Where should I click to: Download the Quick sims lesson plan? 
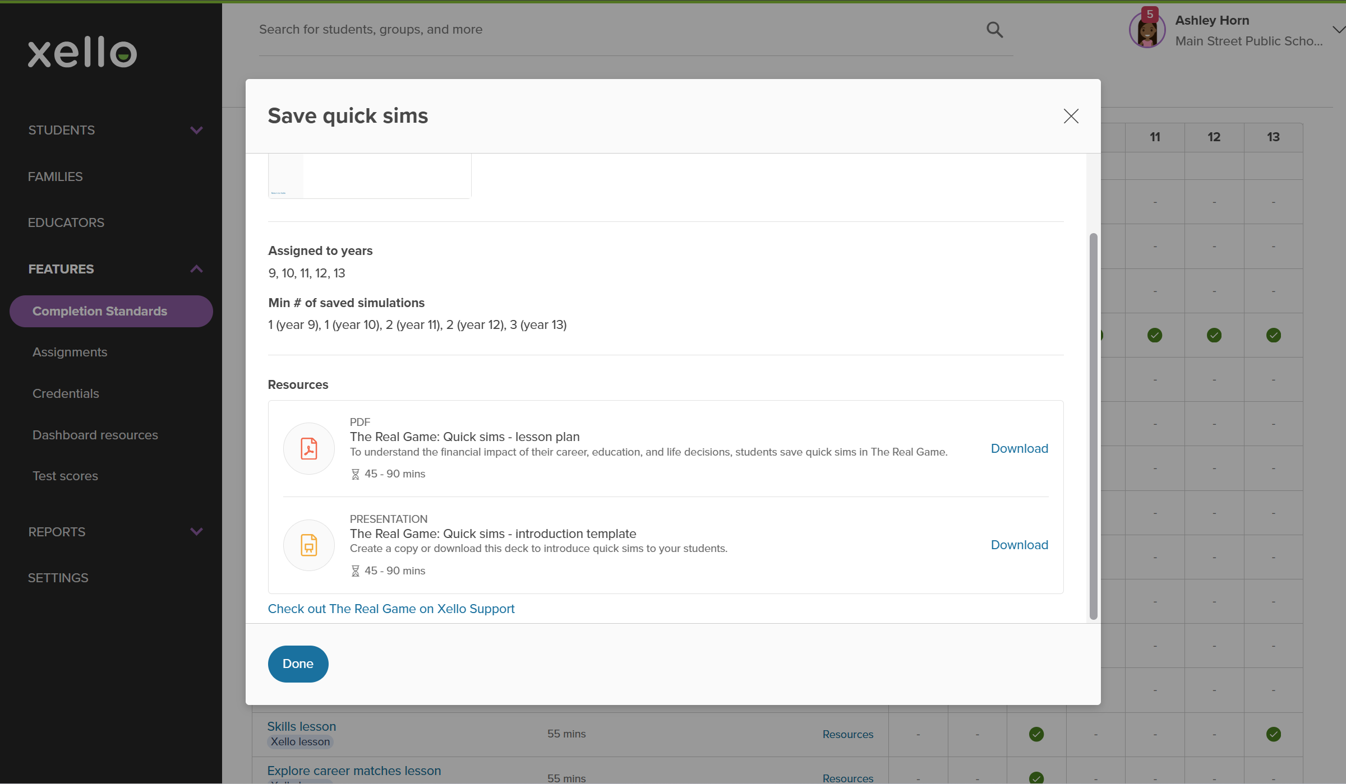[x=1019, y=448]
